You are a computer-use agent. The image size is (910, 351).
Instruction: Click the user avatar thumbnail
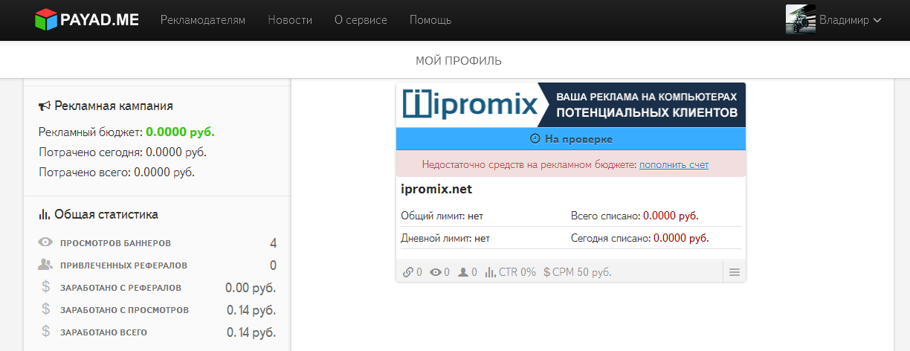coord(801,19)
